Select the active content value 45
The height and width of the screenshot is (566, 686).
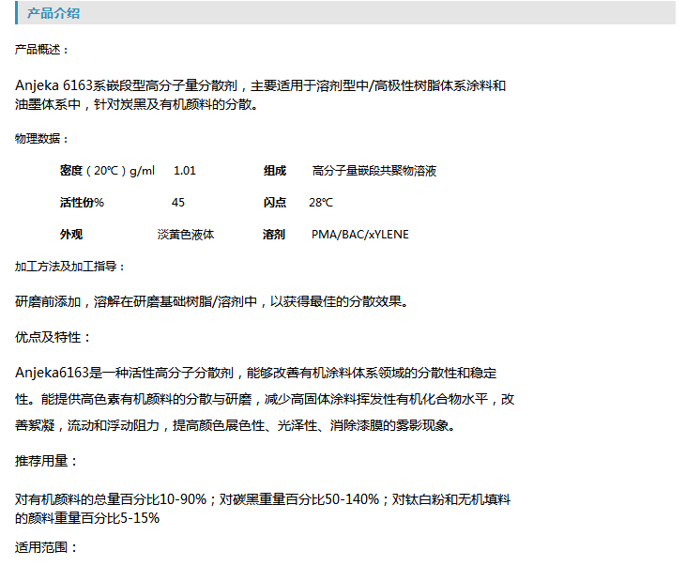(x=178, y=203)
